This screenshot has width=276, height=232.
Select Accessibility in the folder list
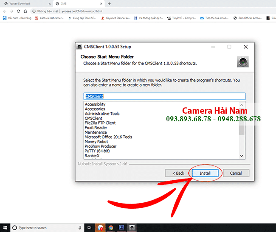click(x=95, y=104)
